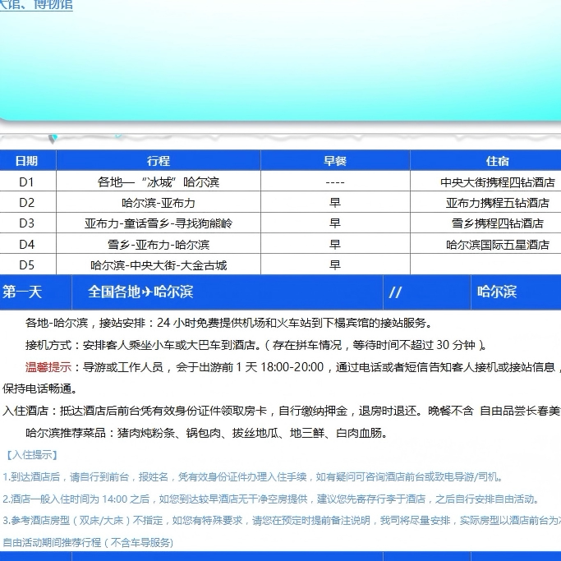Viewport: 561px width, 561px height.
Task: Select the D5 date cell
Action: pos(26,264)
